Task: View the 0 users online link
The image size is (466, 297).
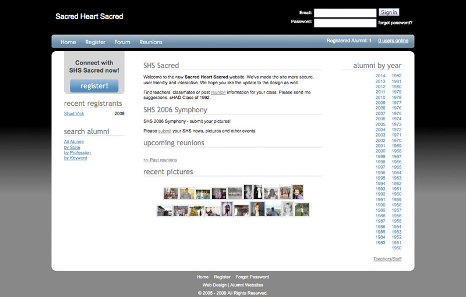Action: click(x=393, y=41)
